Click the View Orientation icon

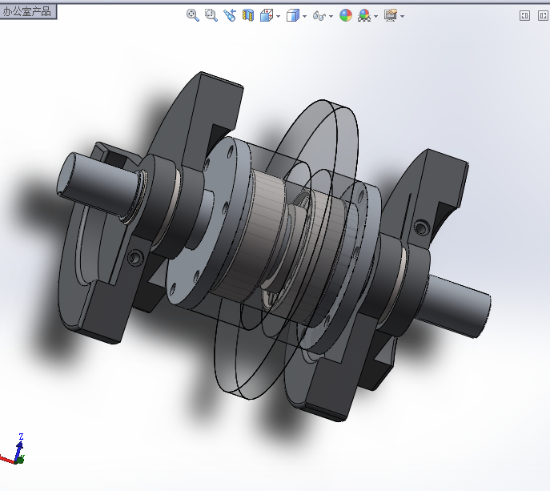(x=267, y=15)
